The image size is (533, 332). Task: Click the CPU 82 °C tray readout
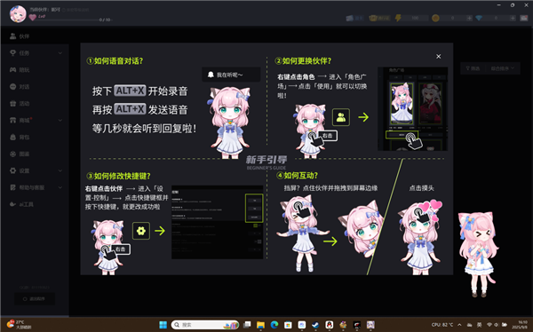tap(442, 325)
